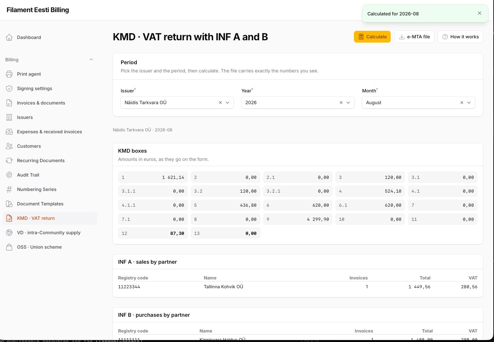Image resolution: width=494 pixels, height=342 pixels.
Task: Click KMD box 9 value 4 299,90
Action: [x=318, y=219]
